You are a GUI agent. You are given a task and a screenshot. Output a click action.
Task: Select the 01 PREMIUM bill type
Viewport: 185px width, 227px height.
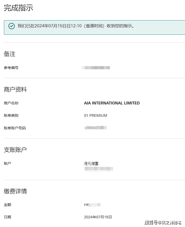(x=96, y=115)
